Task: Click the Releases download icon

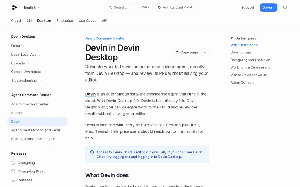Action: (13, 180)
